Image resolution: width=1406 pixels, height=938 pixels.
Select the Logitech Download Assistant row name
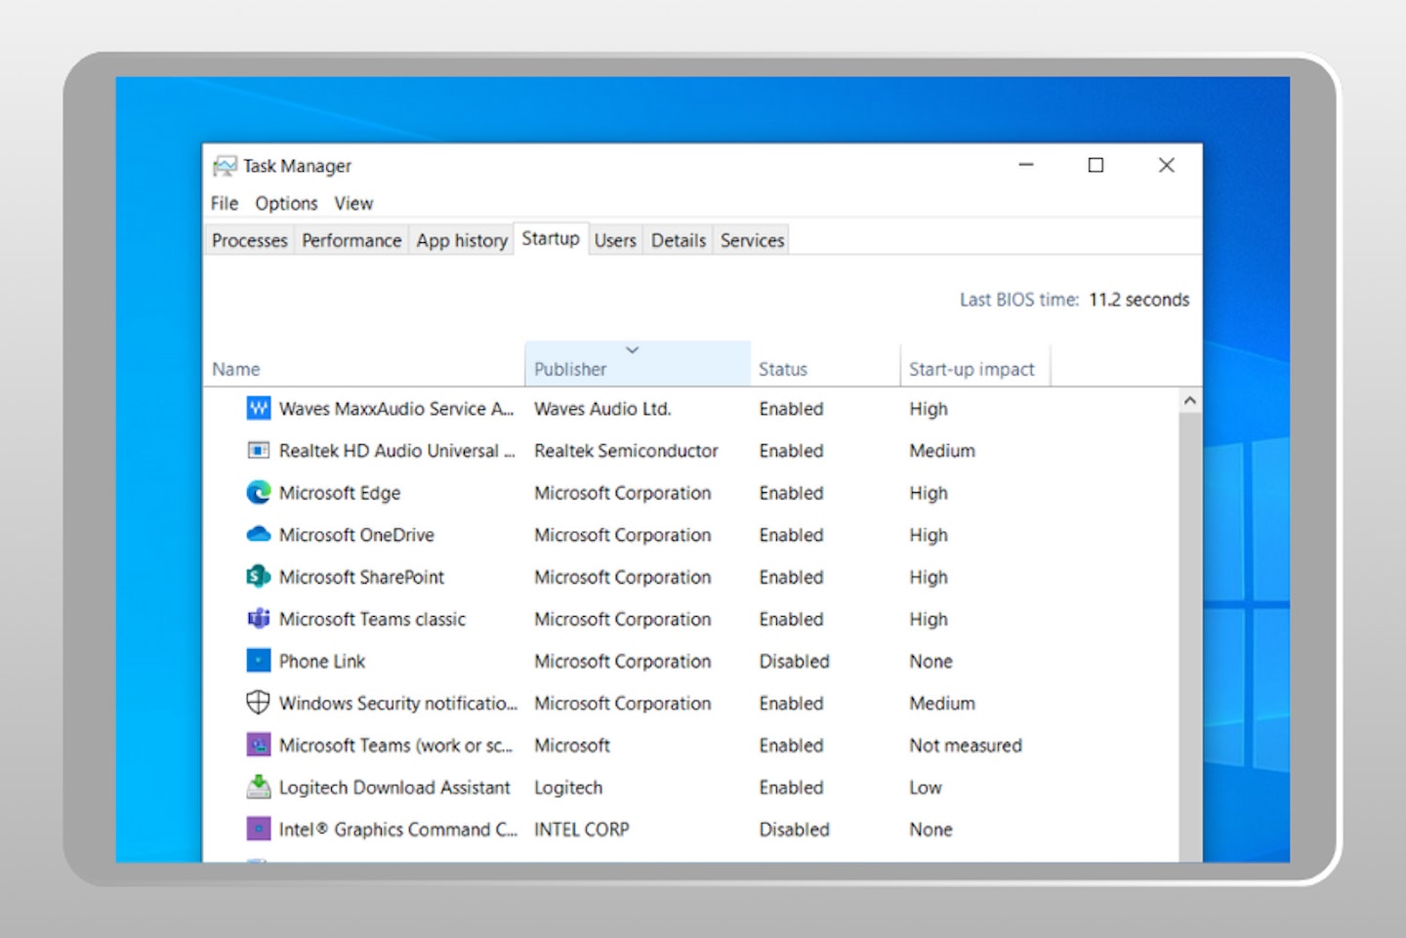click(394, 787)
